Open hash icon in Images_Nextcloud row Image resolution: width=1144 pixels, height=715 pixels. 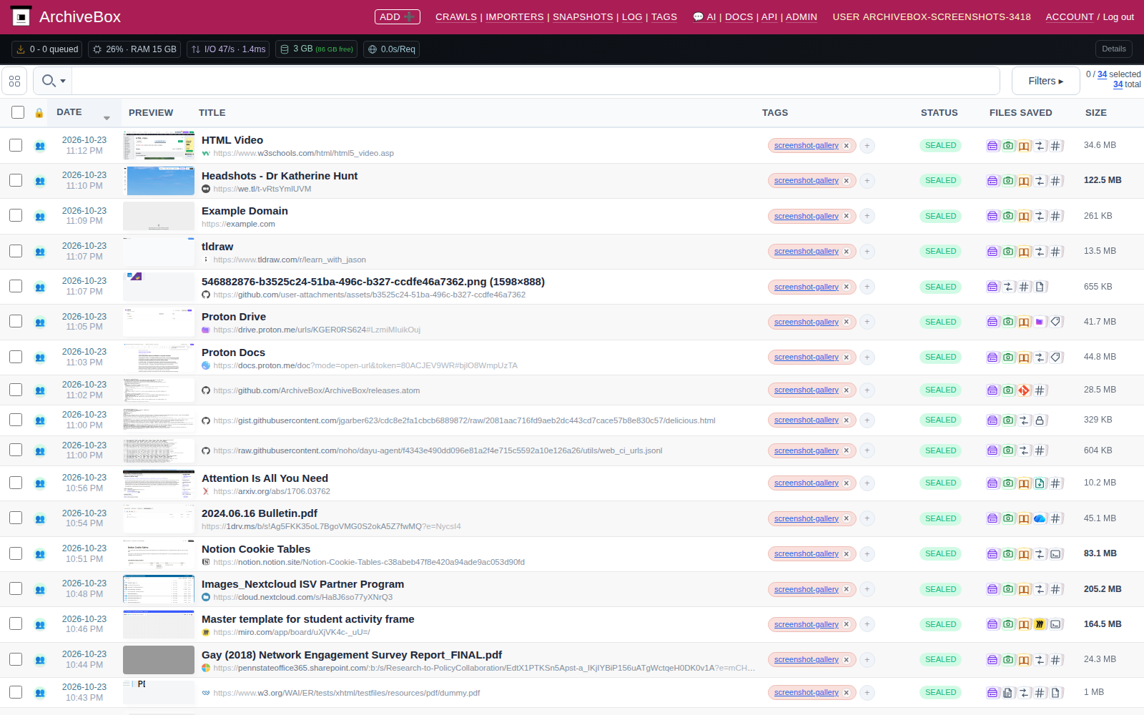pyautogui.click(x=1055, y=589)
